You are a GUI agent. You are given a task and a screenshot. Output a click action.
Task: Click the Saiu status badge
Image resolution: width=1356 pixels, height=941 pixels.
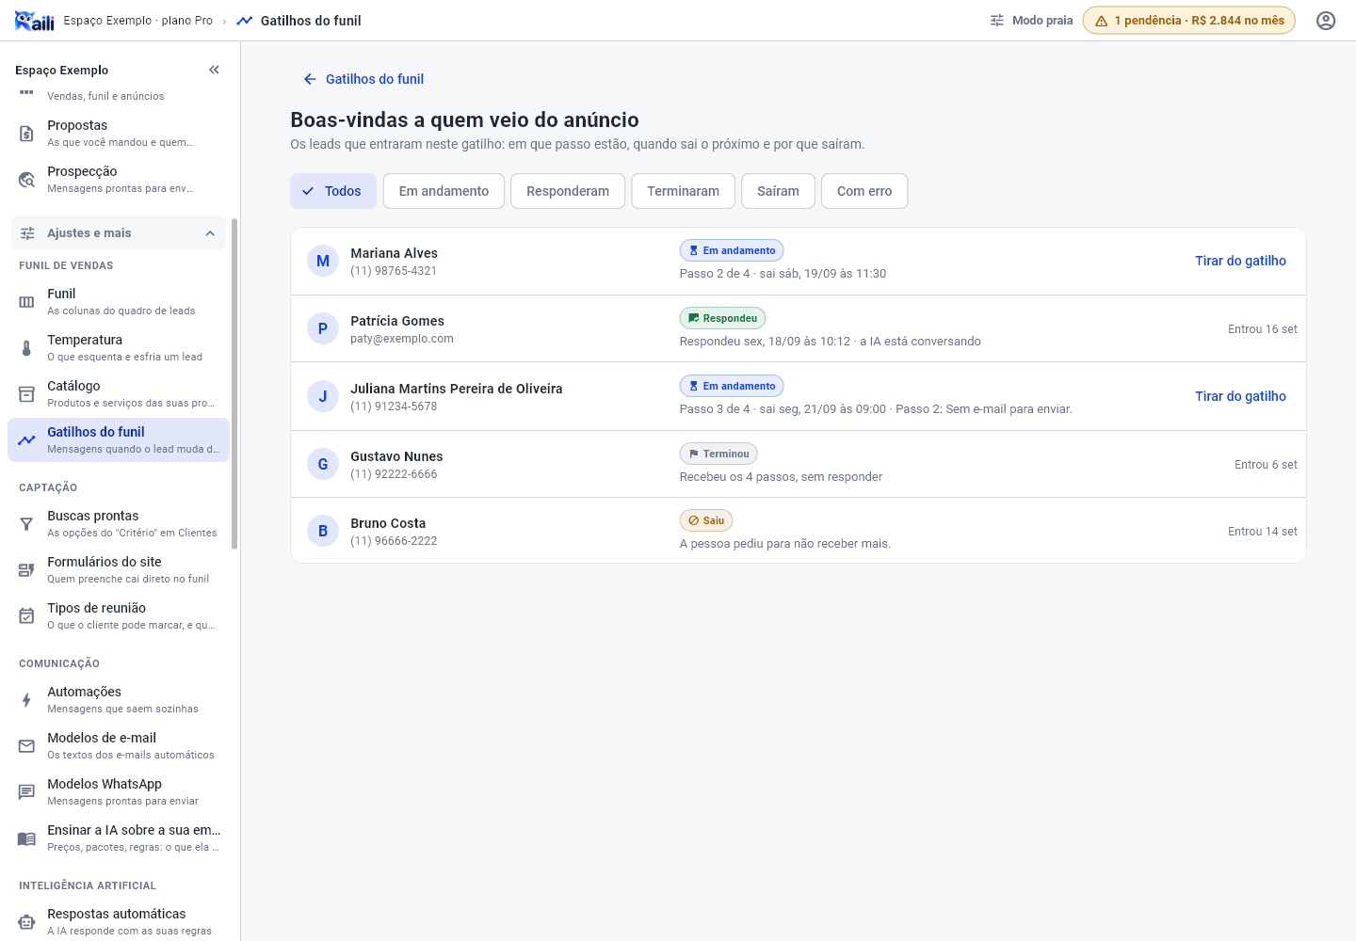click(706, 520)
